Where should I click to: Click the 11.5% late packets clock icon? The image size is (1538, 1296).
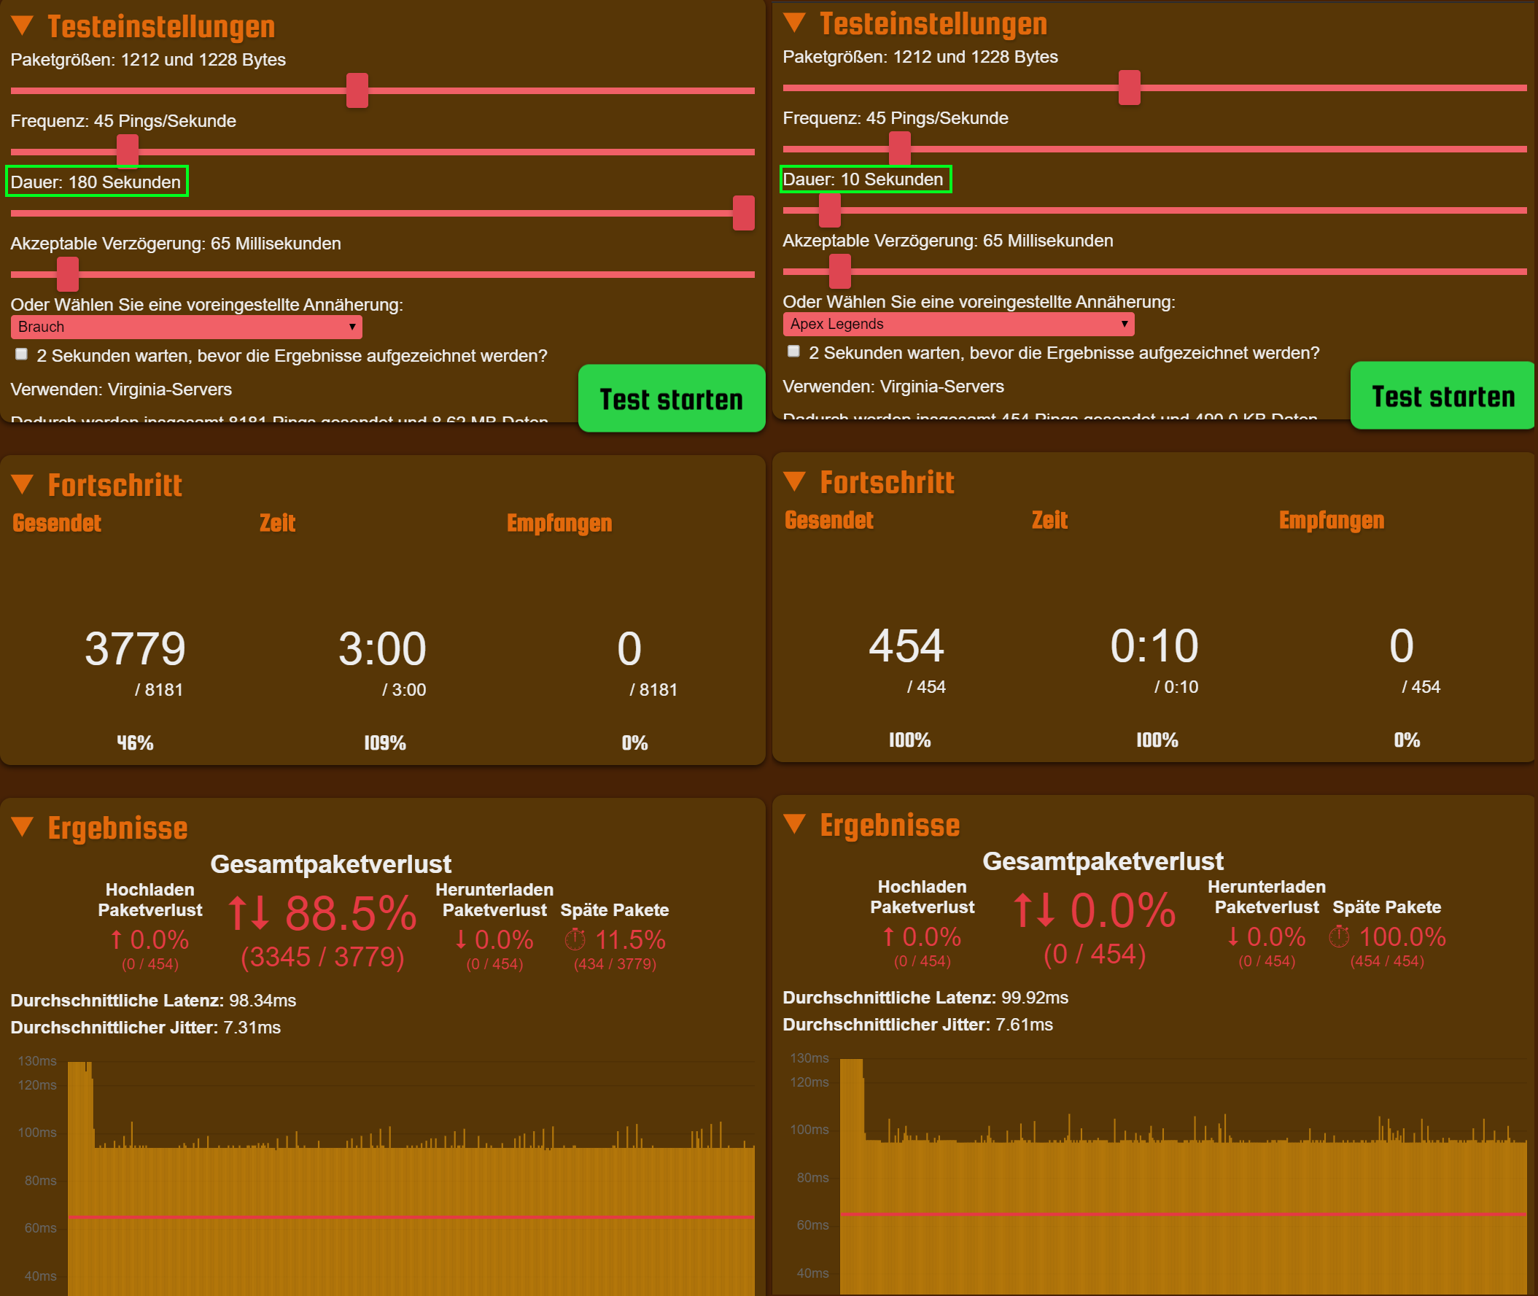point(575,939)
